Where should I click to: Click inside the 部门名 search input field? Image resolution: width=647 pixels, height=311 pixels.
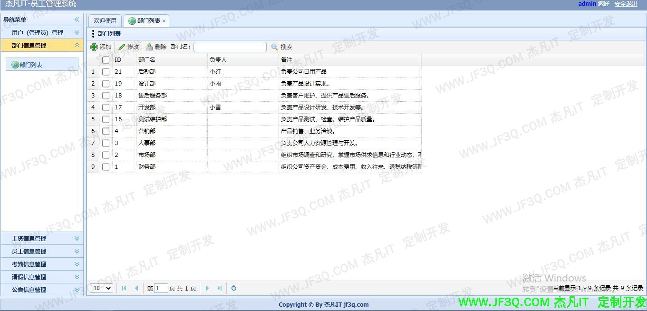coord(230,47)
